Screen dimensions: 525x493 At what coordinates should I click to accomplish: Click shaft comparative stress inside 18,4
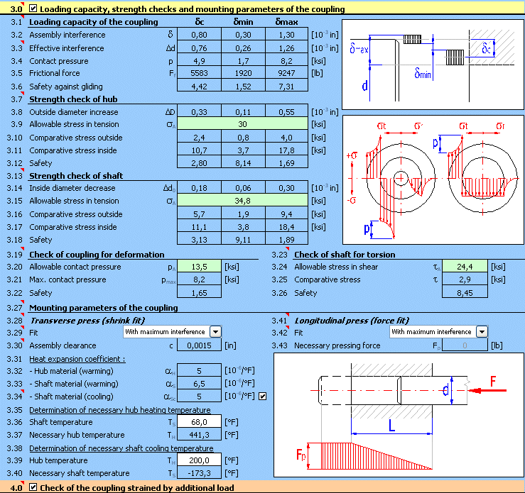286,226
